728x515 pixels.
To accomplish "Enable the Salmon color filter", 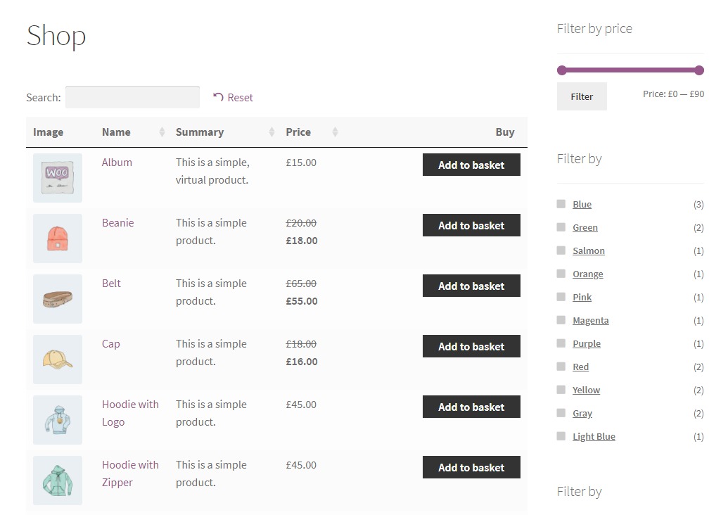I will coord(561,250).
